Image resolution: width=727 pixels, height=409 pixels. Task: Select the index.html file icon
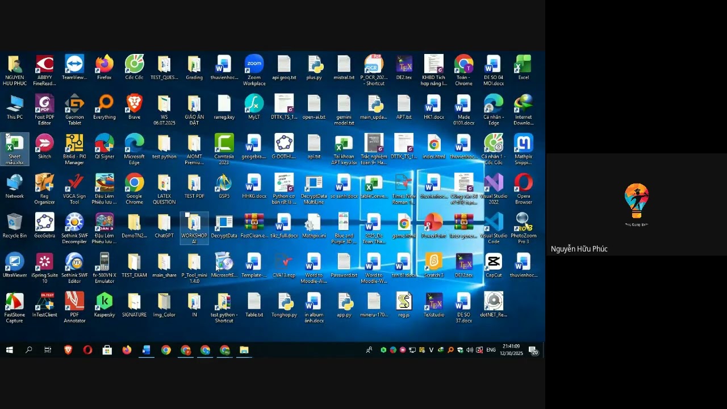tap(434, 147)
